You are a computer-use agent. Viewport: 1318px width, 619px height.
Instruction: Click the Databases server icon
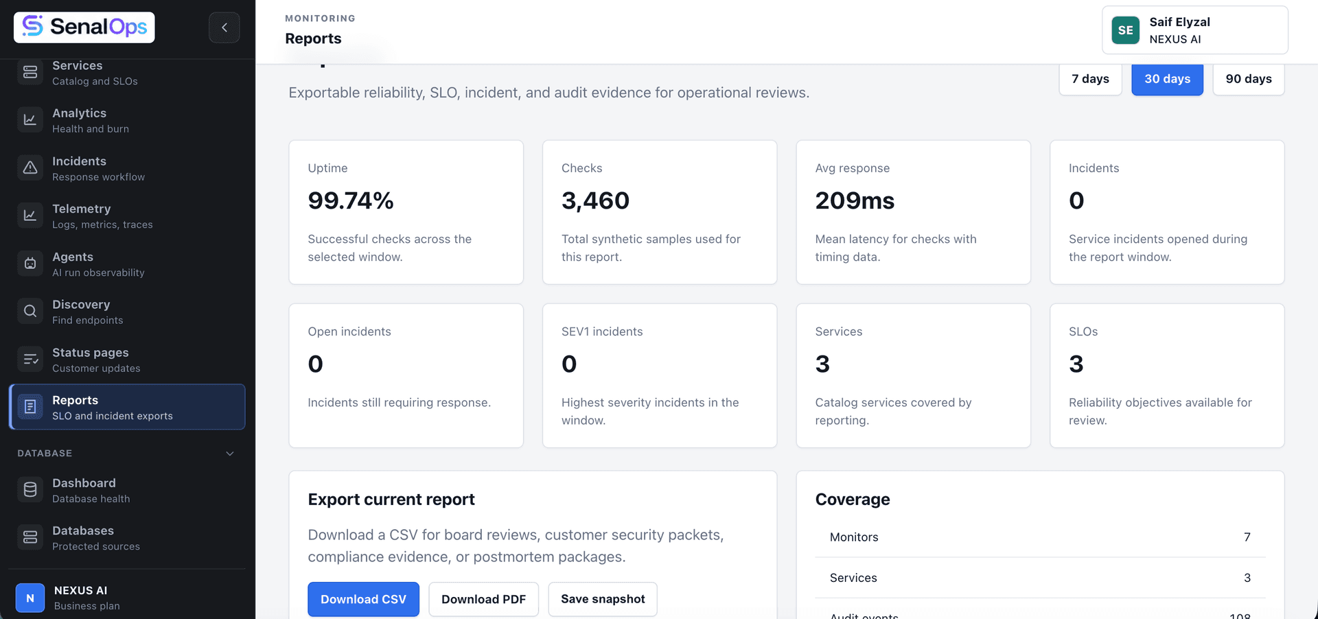pyautogui.click(x=30, y=537)
